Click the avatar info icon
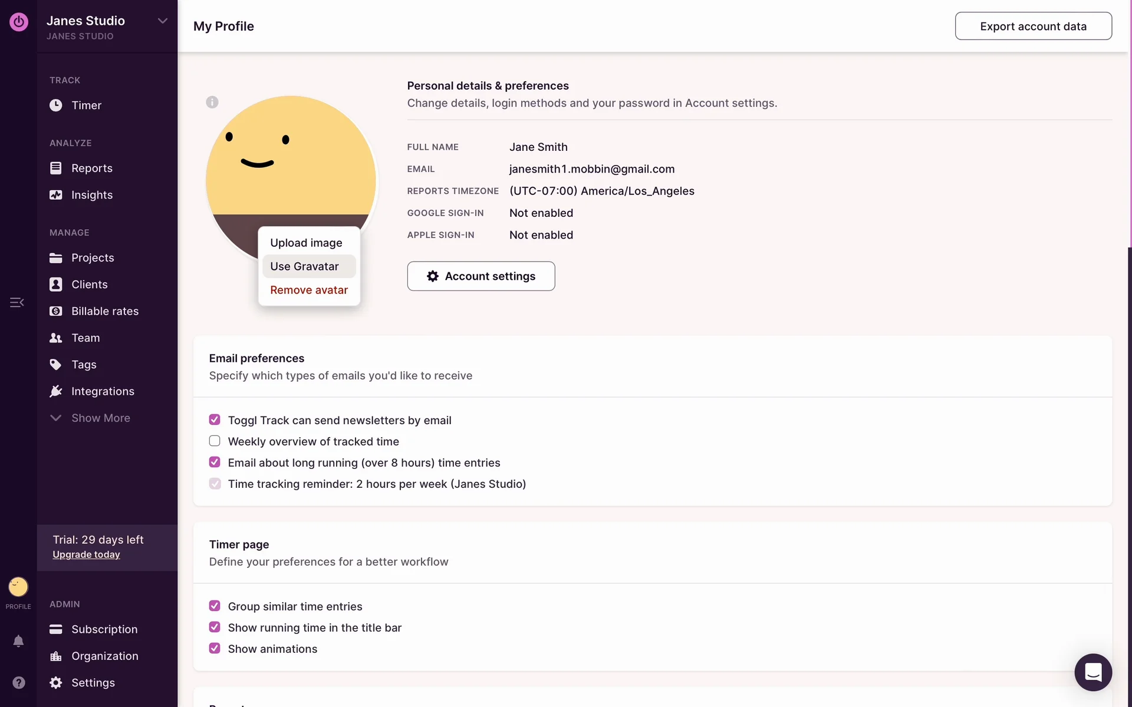 click(212, 102)
